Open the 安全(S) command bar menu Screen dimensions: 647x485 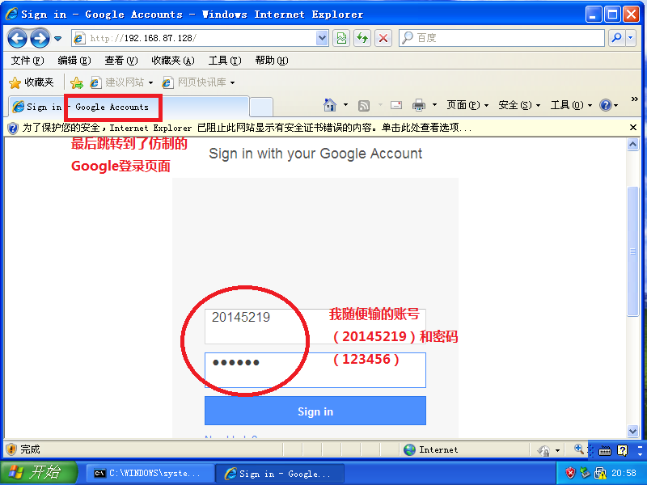coord(519,105)
